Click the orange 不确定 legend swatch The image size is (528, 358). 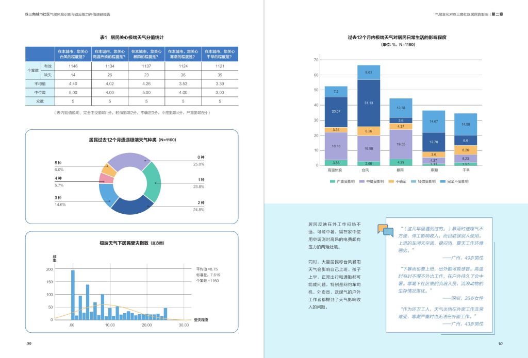tap(392, 181)
